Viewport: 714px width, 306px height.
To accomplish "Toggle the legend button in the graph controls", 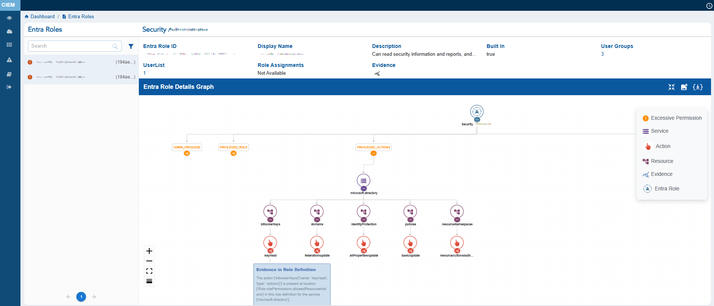I will click(x=149, y=281).
